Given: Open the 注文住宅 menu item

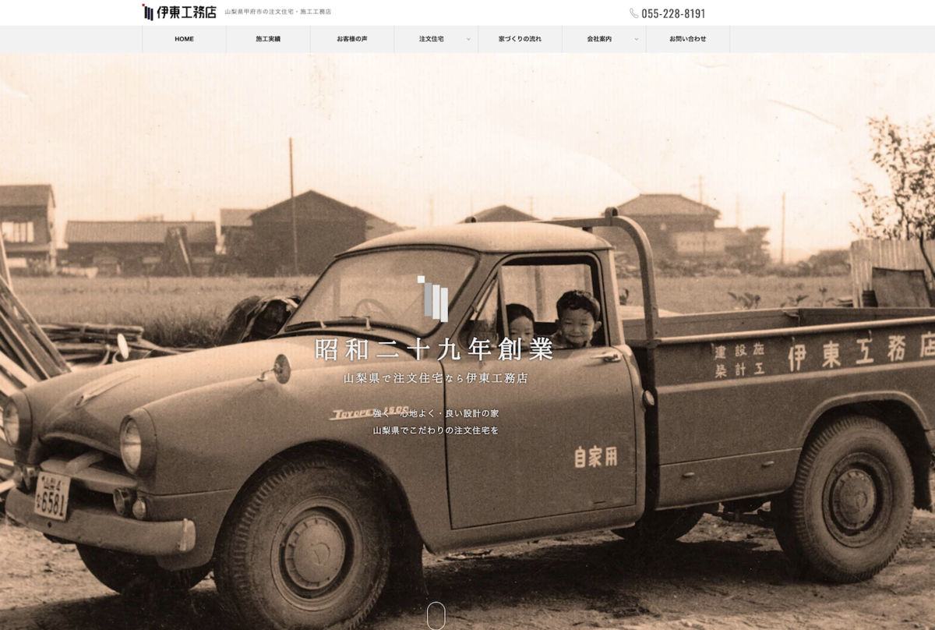Looking at the screenshot, I should 432,39.
